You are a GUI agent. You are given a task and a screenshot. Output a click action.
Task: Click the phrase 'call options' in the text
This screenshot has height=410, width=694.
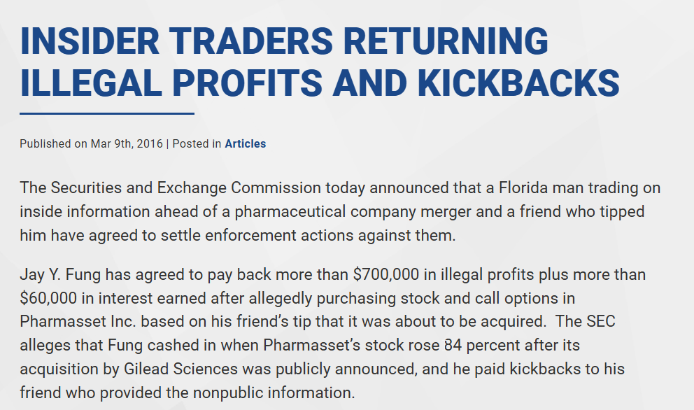[x=525, y=298]
